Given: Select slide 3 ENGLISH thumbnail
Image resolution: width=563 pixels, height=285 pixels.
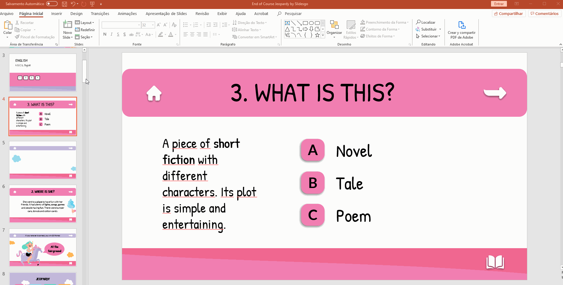Looking at the screenshot, I should point(43,73).
